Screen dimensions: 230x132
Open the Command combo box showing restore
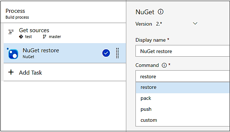pyautogui.click(x=183, y=76)
